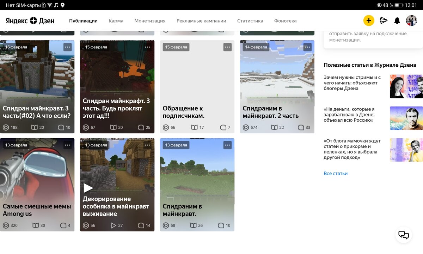This screenshot has width=423, height=254.
Task: Click the views icon showing 67
Action: [x=86, y=127]
